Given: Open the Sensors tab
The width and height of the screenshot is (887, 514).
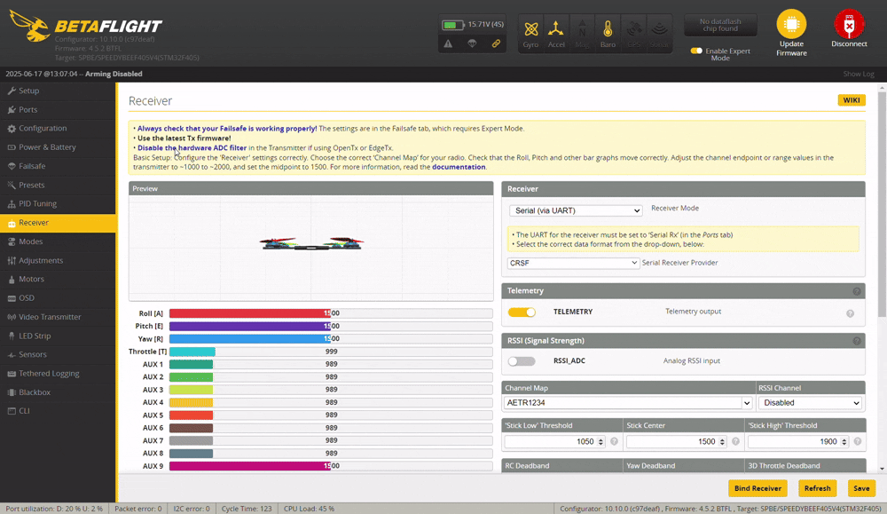Looking at the screenshot, I should [58, 354].
